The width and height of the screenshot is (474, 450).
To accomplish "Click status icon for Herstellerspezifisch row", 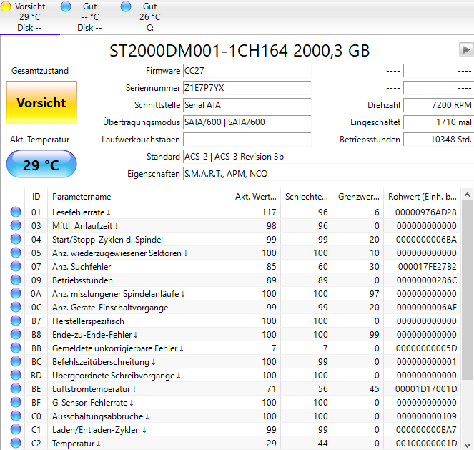I will [16, 321].
